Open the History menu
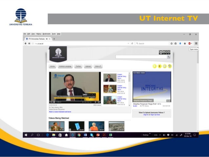 tap(39, 34)
